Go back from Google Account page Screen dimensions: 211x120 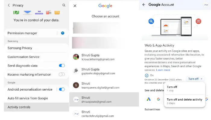[x=144, y=5]
